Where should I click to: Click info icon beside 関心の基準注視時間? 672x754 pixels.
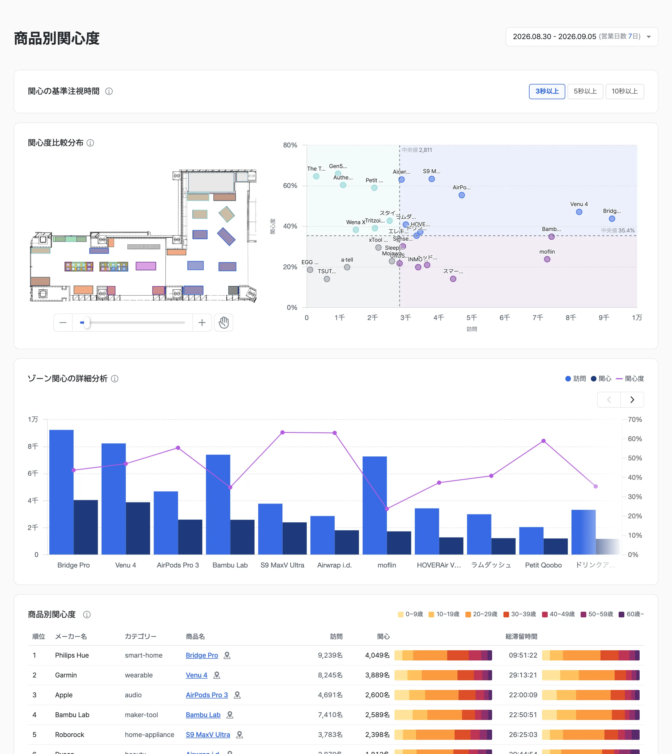pos(109,91)
